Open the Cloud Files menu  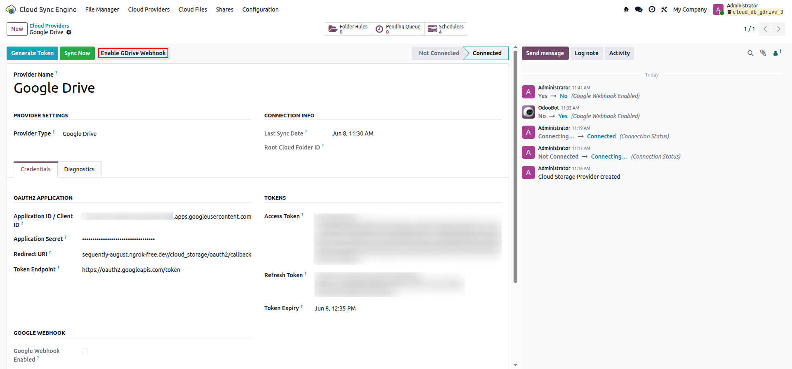(193, 9)
